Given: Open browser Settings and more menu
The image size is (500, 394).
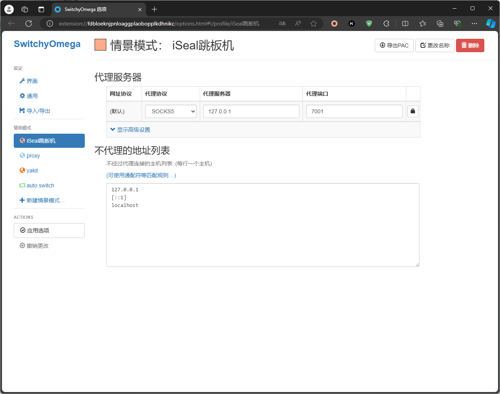Looking at the screenshot, I should [x=474, y=24].
